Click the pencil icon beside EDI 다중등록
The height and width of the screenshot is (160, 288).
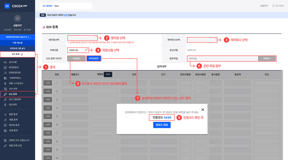click(x=5, y=99)
